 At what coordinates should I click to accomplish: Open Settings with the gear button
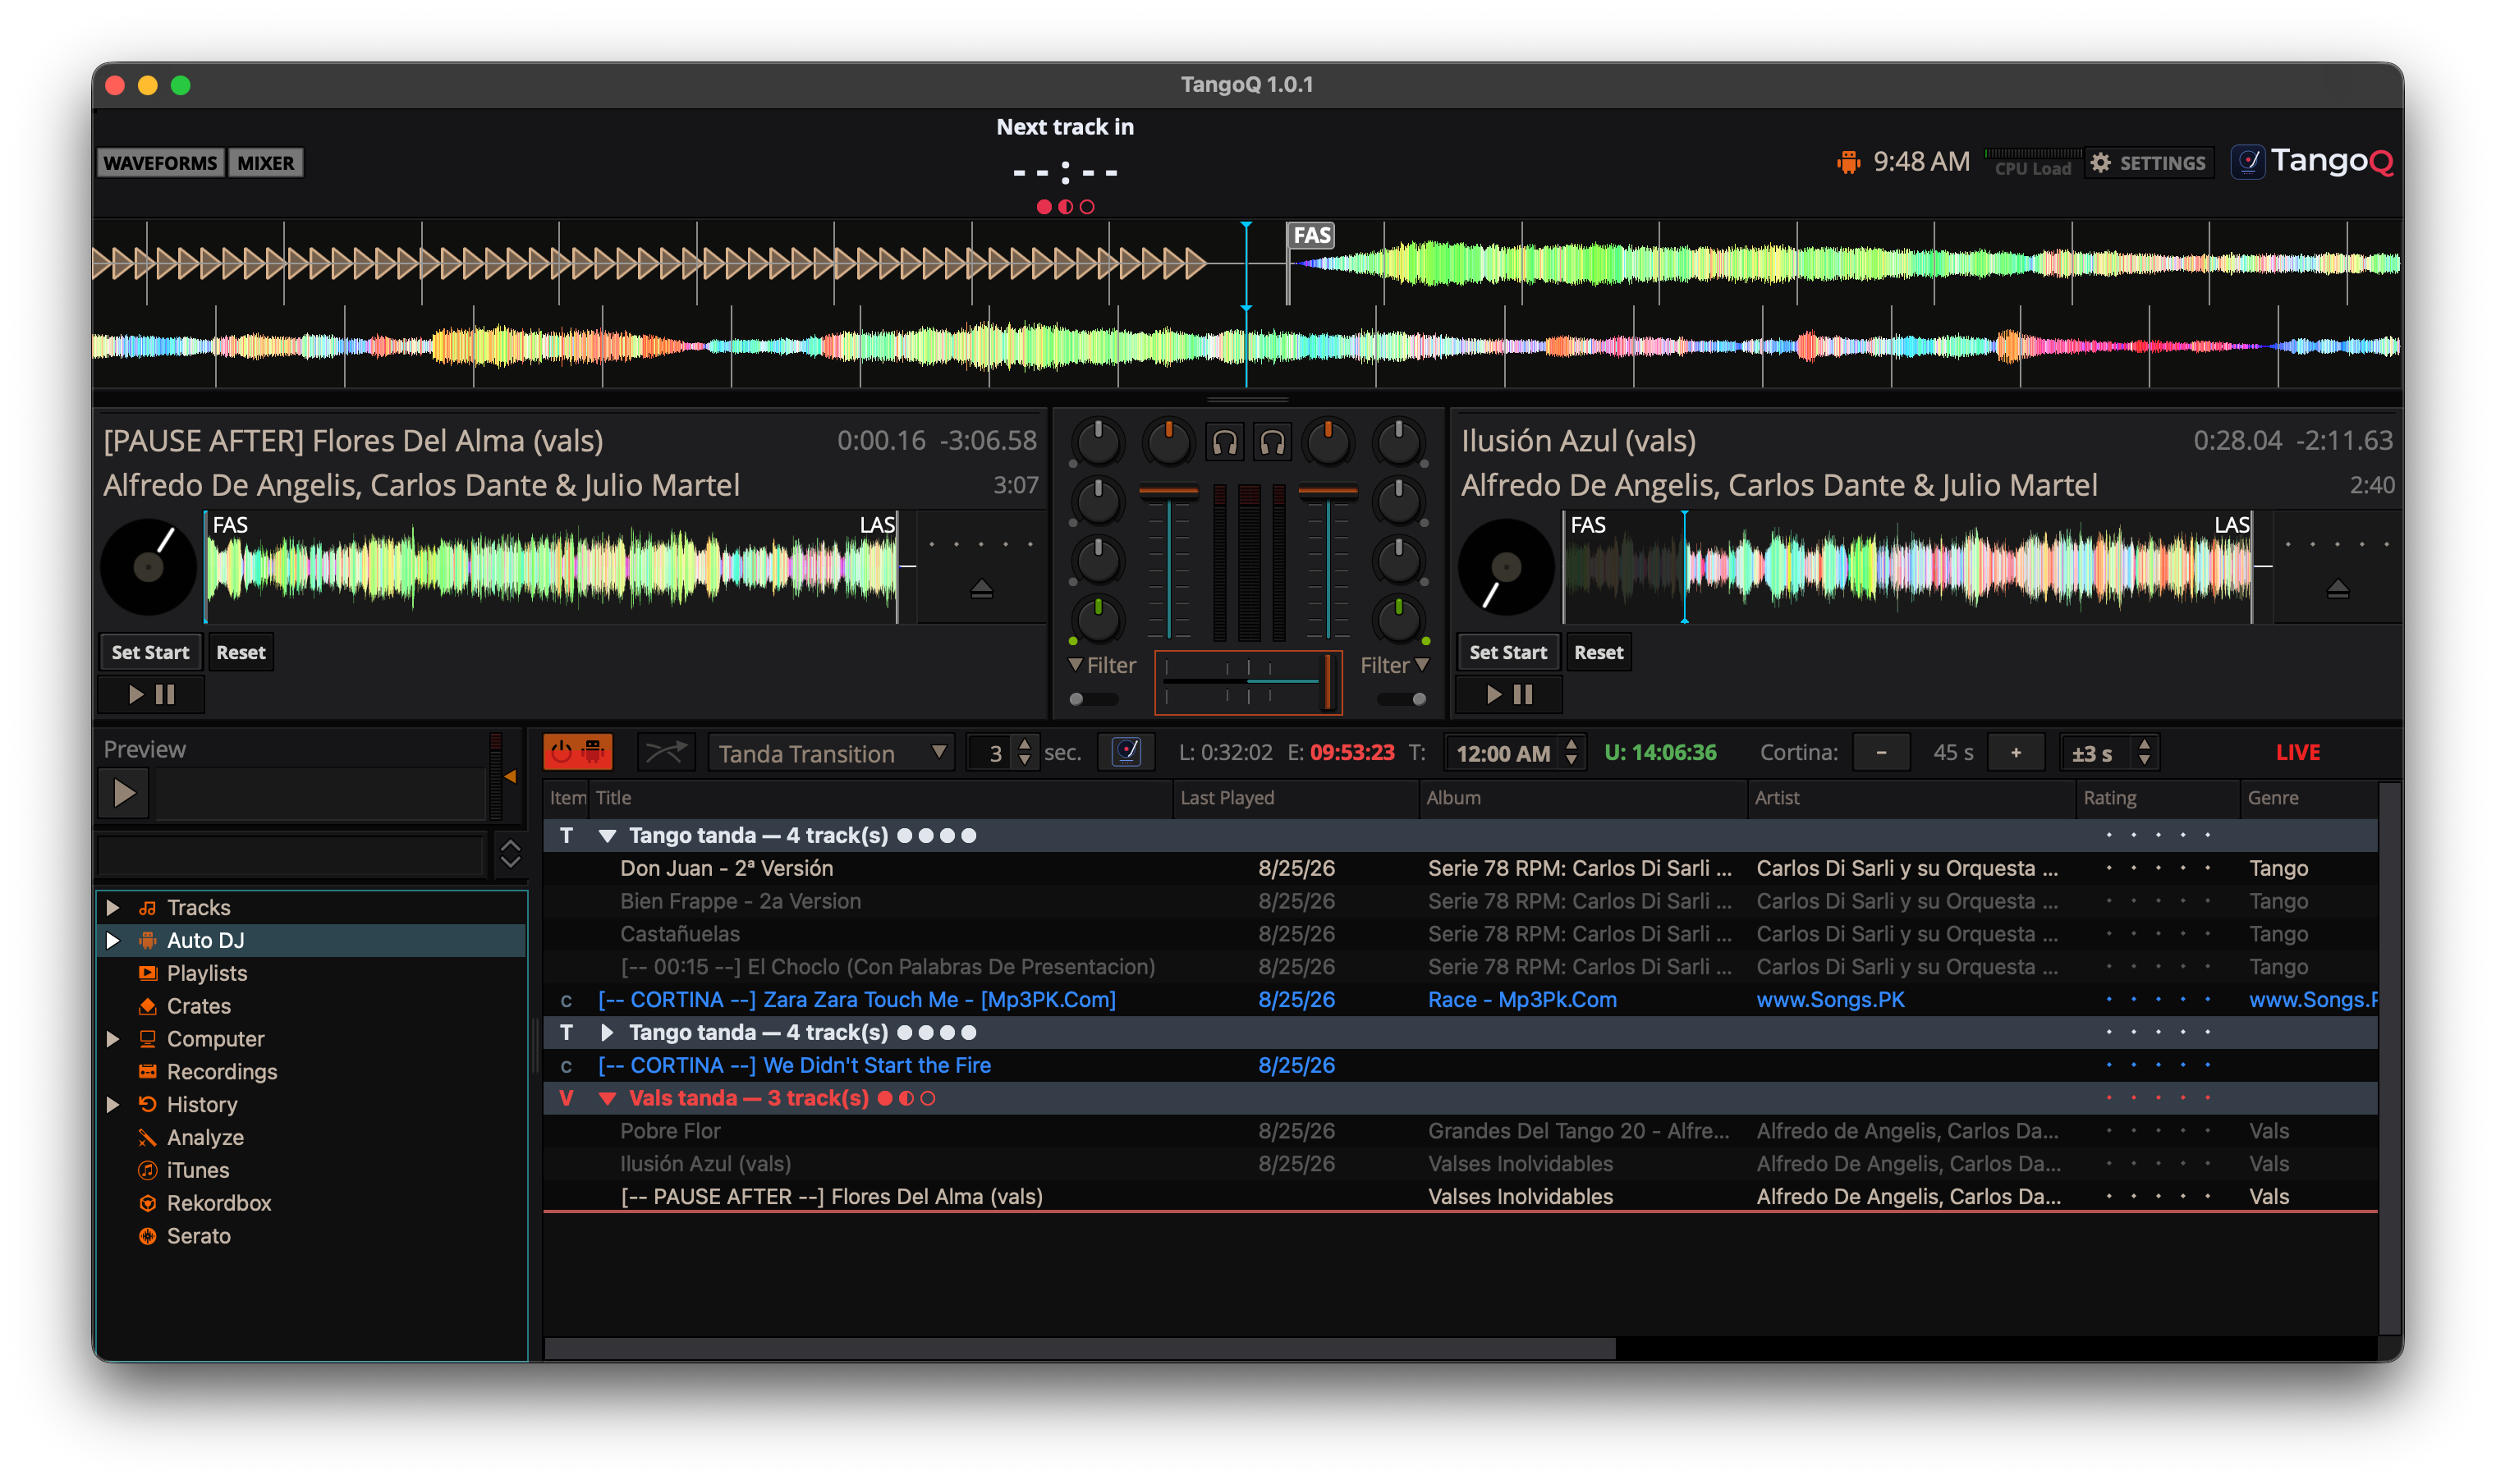pos(2148,162)
